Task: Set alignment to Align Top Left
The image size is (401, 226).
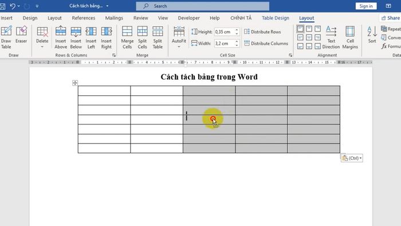Action: tap(300, 29)
